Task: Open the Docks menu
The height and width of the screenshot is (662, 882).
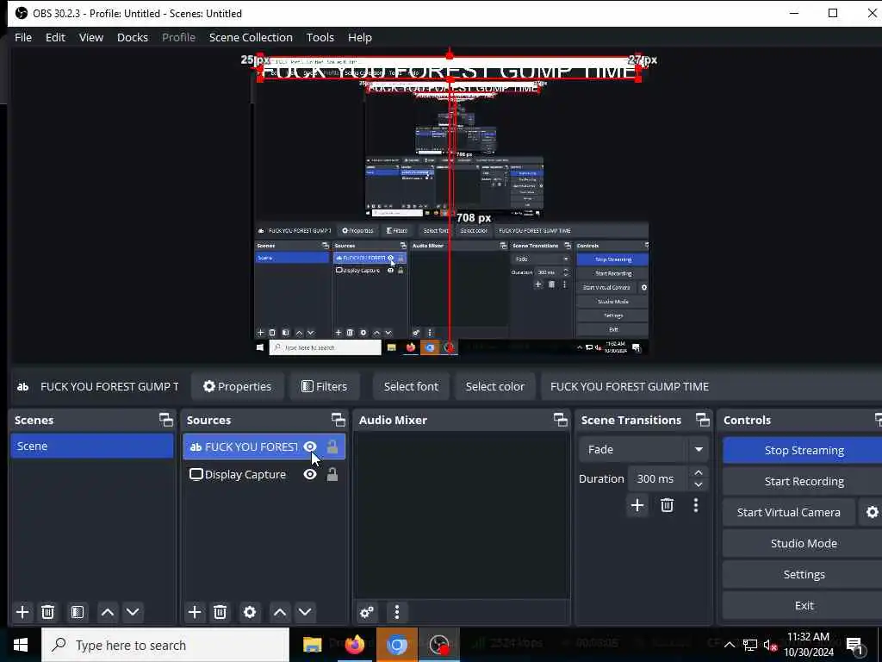Action: point(133,37)
